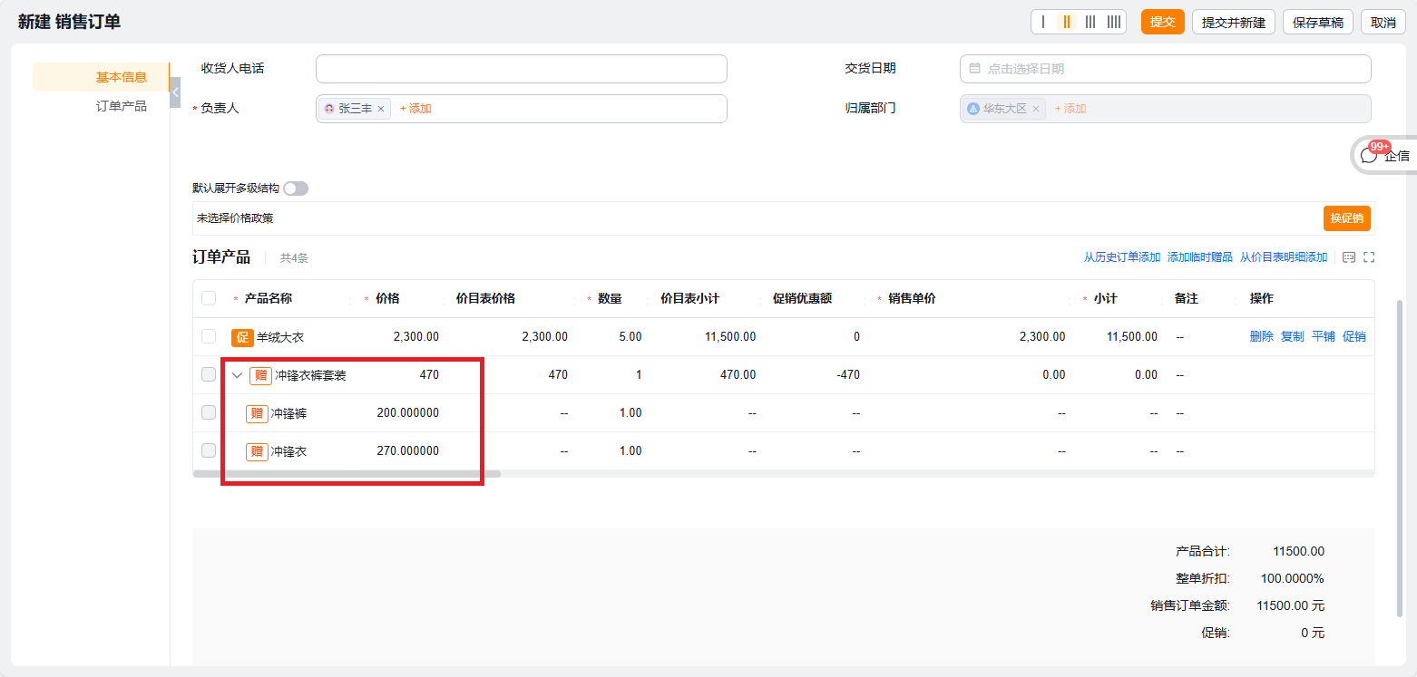Click 保存草稿 button
Screen dimensions: 1417x677
pos(1318,22)
